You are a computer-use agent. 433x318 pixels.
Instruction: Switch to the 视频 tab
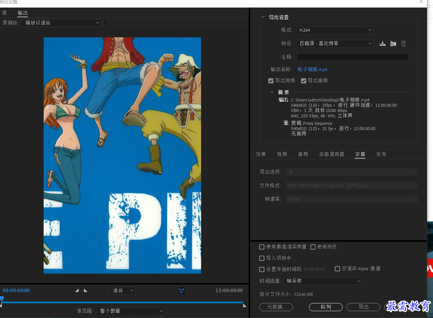pos(282,154)
